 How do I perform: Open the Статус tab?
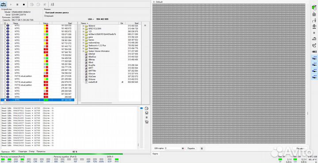[x=32, y=151]
